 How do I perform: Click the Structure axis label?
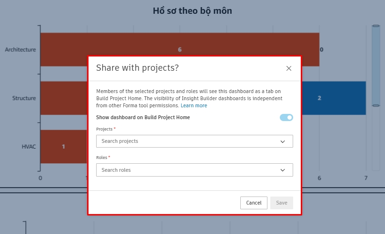(24, 98)
